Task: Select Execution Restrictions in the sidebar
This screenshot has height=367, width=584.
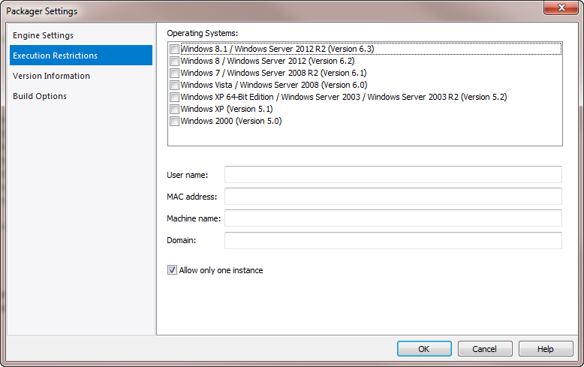Action: [81, 56]
